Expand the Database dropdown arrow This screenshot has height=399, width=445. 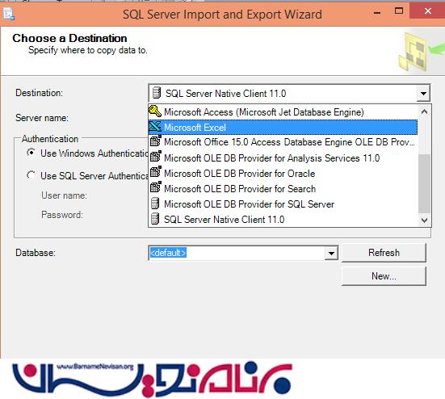pos(331,253)
